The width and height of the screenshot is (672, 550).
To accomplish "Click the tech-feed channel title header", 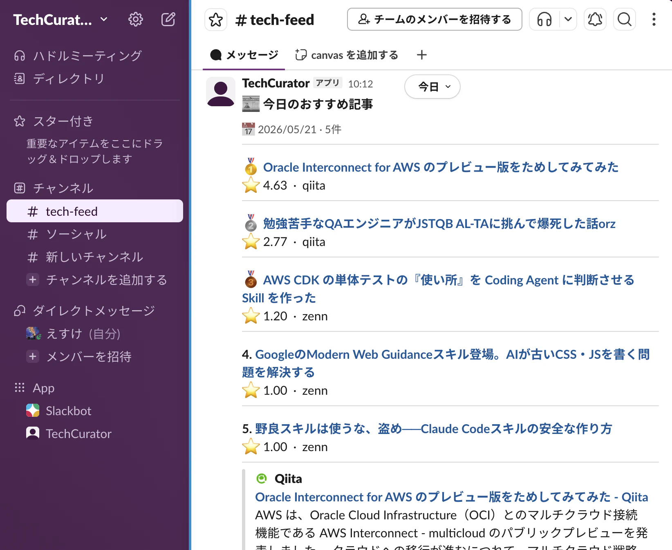I will [275, 20].
